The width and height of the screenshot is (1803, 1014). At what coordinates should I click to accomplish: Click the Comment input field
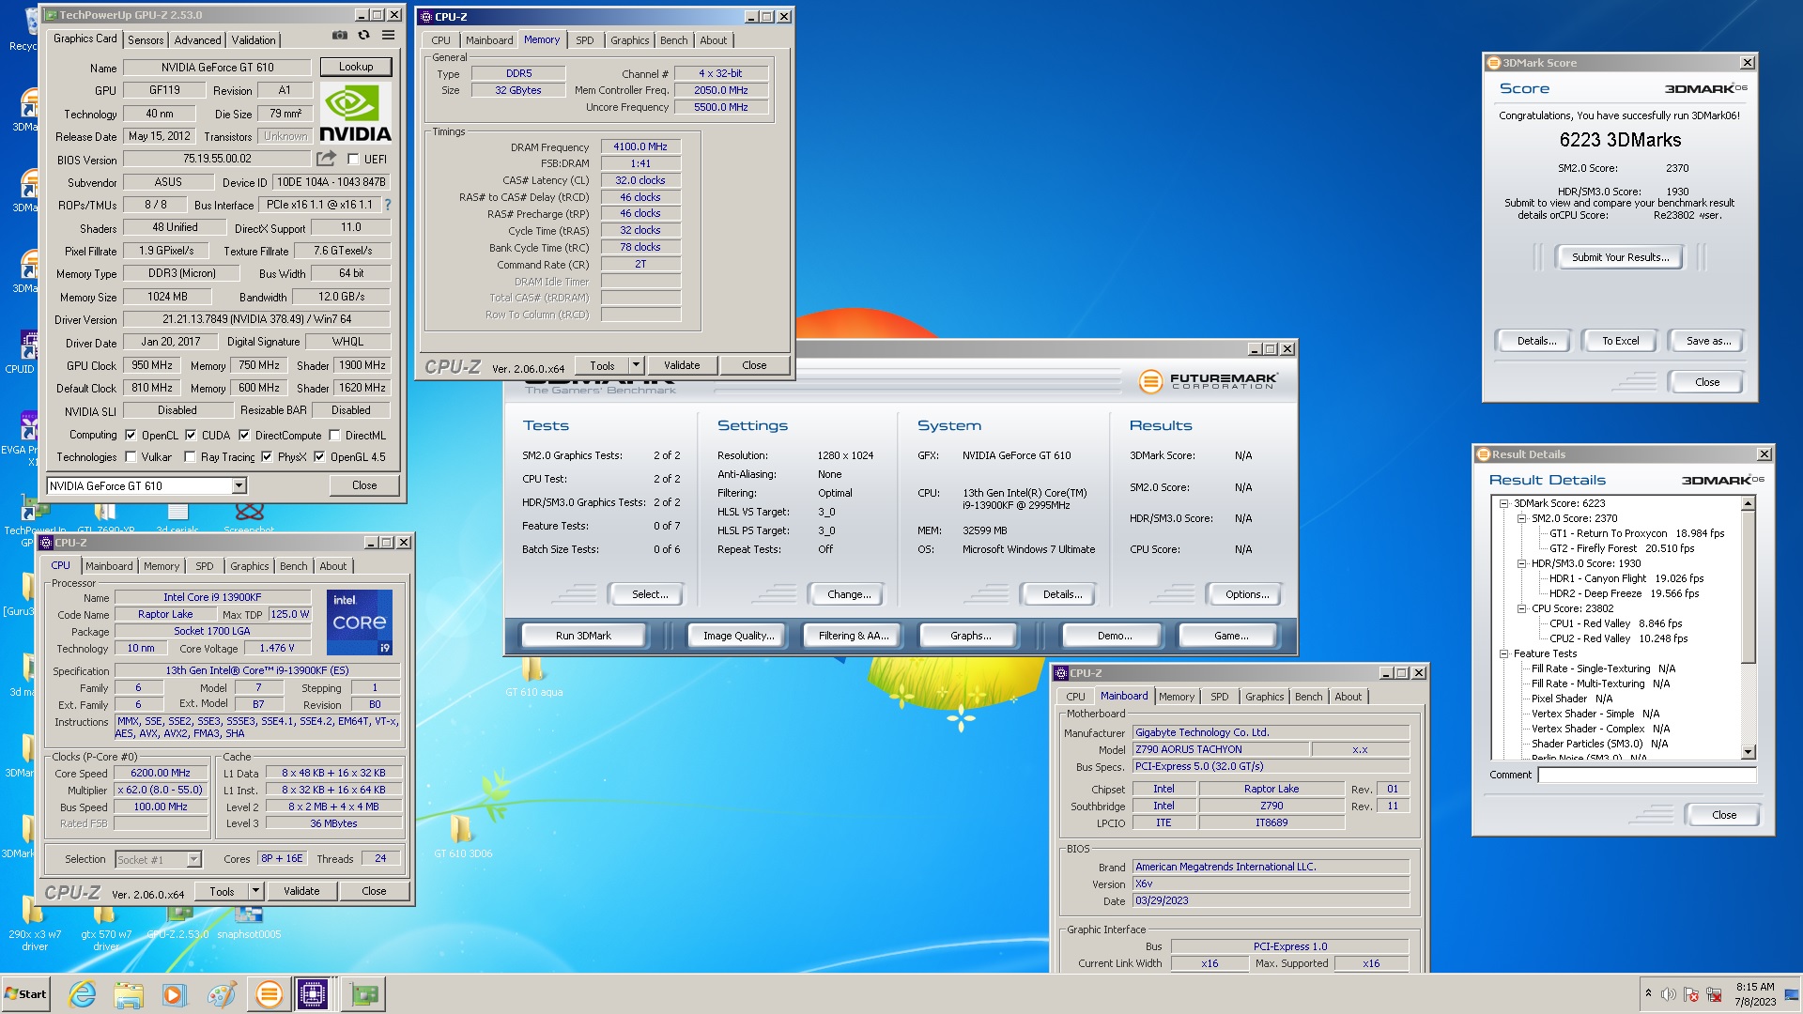click(1646, 775)
